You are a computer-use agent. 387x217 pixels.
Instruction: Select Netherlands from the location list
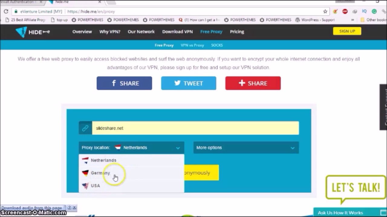[x=131, y=160]
